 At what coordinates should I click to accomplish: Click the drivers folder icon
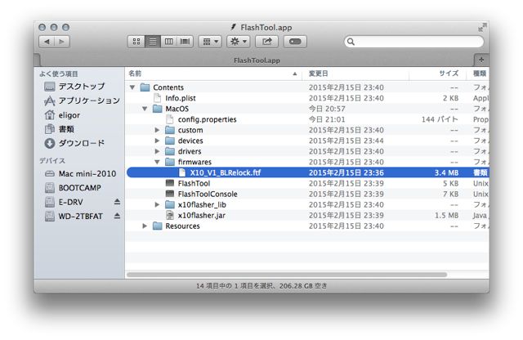(170, 151)
